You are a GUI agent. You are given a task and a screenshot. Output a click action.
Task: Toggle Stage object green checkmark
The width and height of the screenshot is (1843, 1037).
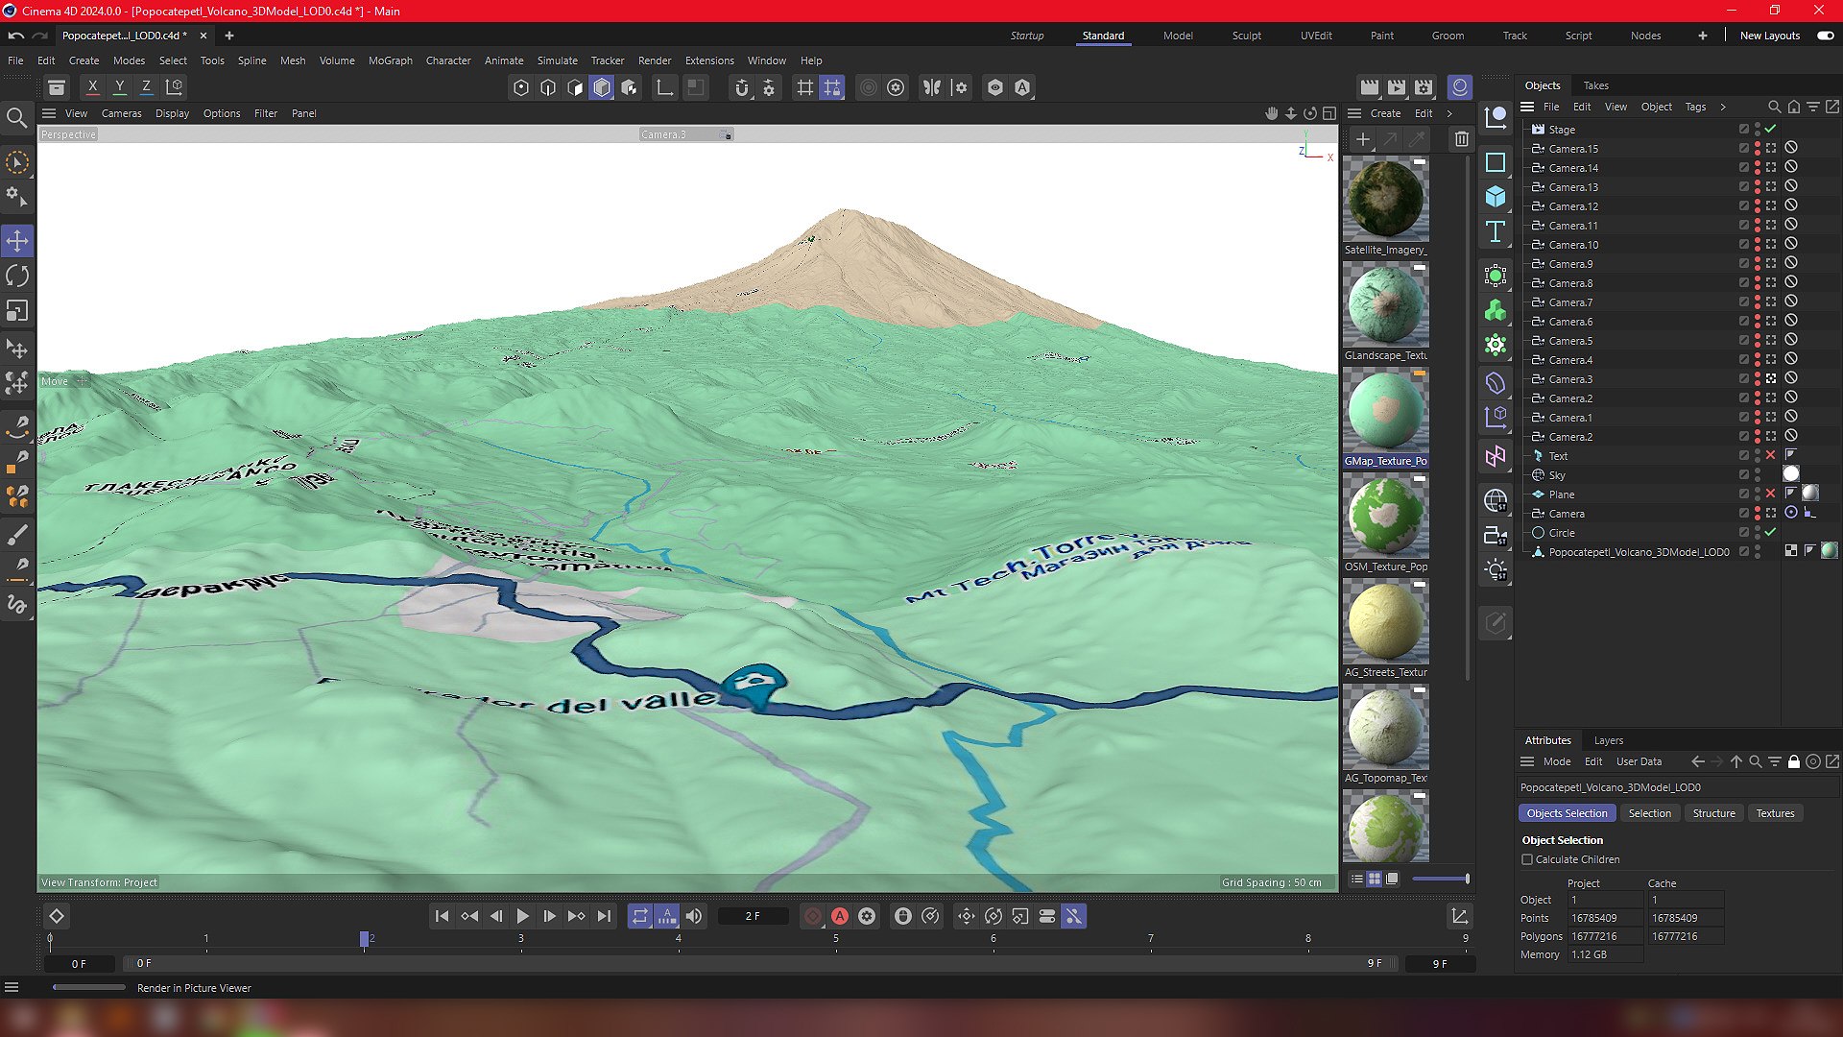click(x=1770, y=129)
